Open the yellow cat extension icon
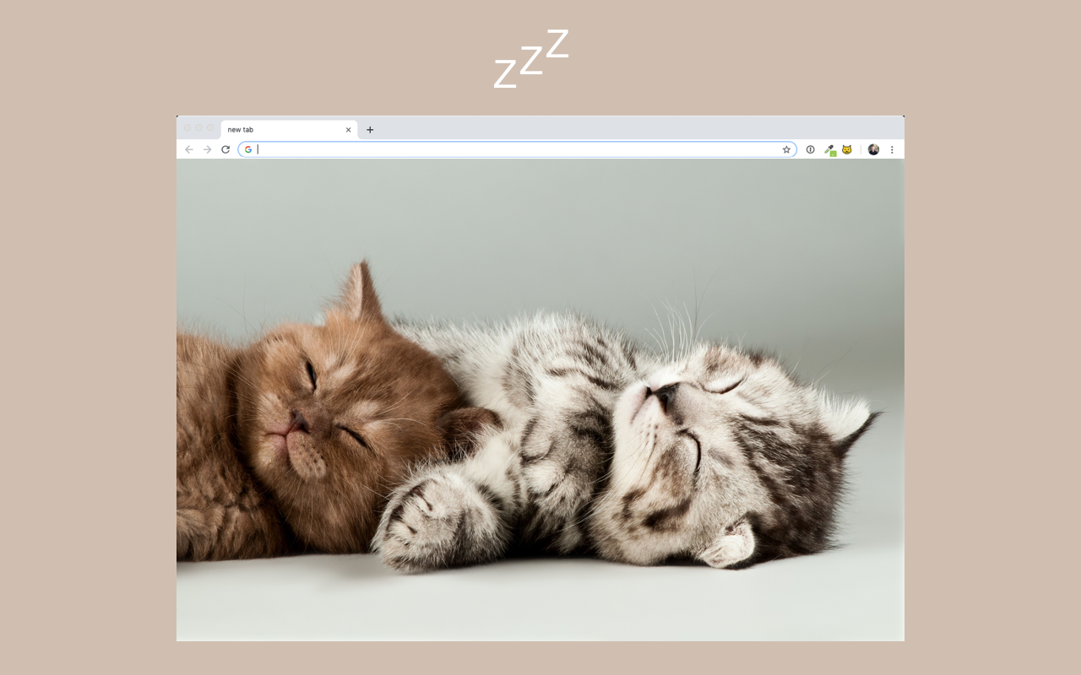 pyautogui.click(x=847, y=149)
